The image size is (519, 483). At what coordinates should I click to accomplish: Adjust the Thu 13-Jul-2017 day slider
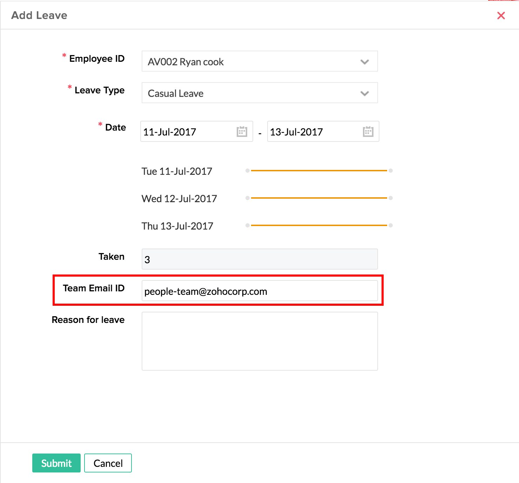pyautogui.click(x=319, y=225)
